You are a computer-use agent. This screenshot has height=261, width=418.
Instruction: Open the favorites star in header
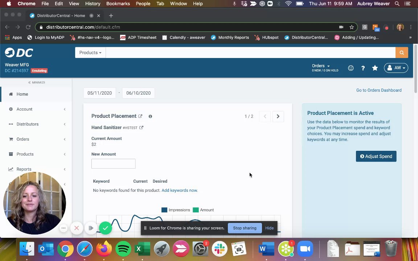[x=375, y=68]
